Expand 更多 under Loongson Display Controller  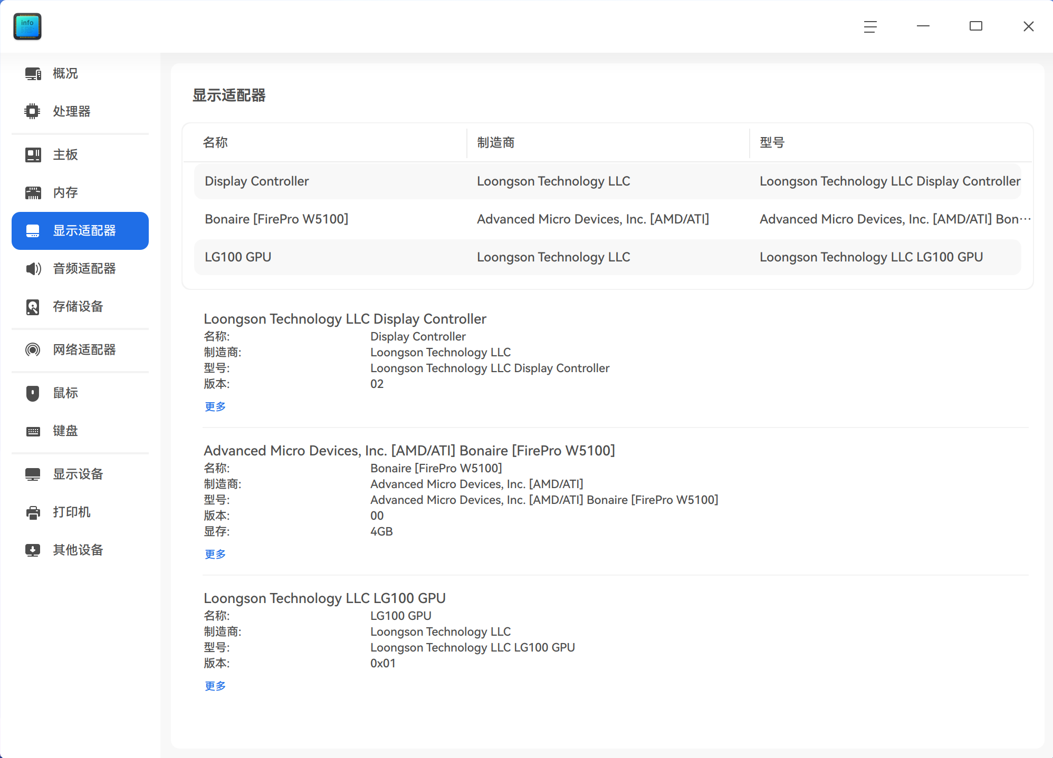(x=215, y=406)
